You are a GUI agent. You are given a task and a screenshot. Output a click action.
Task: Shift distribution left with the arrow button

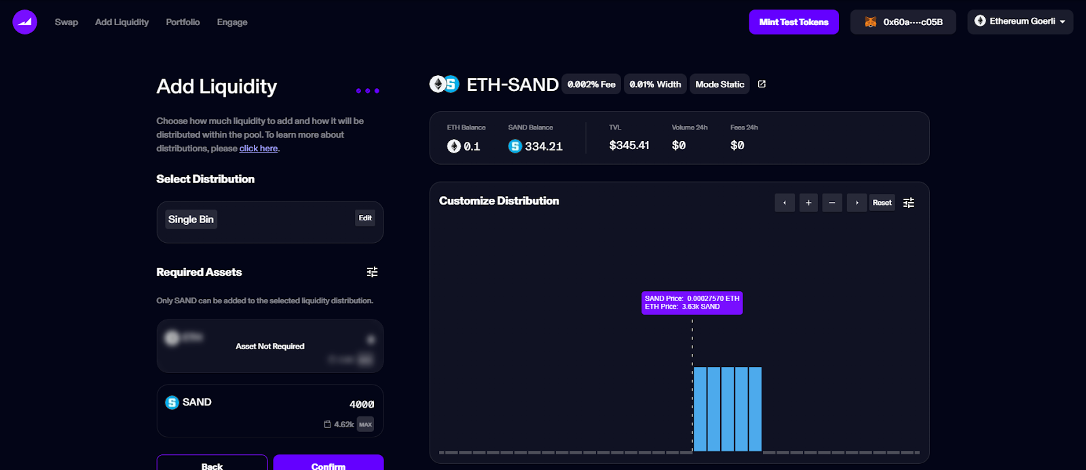click(785, 203)
